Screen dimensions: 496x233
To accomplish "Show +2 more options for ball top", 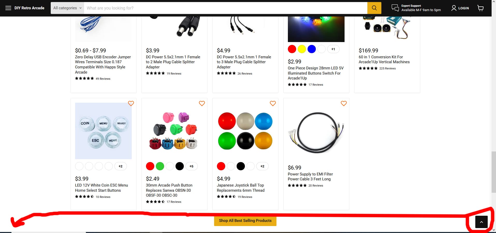I will click(x=262, y=166).
